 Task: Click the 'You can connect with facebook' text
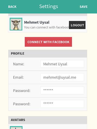point(47,27)
